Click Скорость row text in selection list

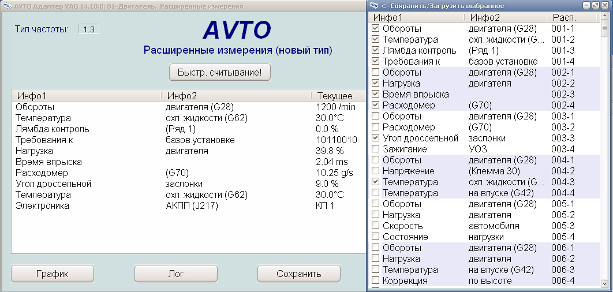pyautogui.click(x=403, y=226)
